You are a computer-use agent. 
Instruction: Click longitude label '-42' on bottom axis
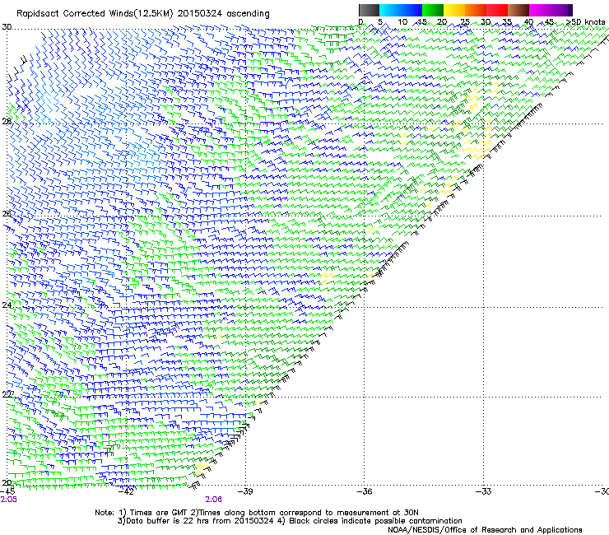pyautogui.click(x=126, y=491)
